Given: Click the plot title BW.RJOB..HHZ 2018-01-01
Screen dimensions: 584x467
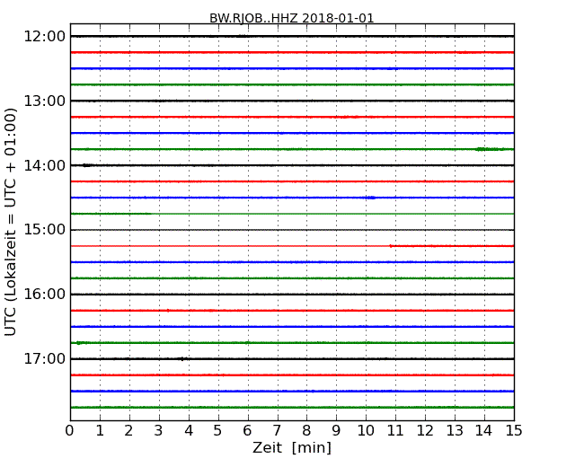Looking at the screenshot, I should (291, 18).
